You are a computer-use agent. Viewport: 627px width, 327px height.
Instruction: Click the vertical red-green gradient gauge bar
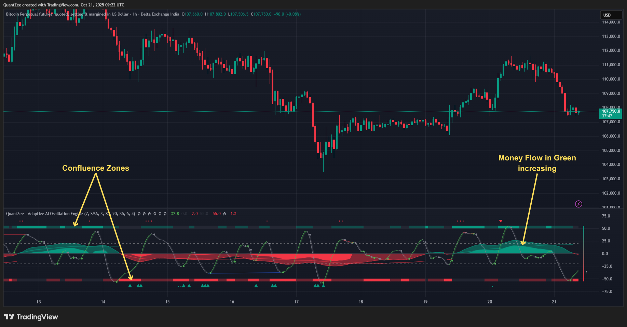point(584,253)
